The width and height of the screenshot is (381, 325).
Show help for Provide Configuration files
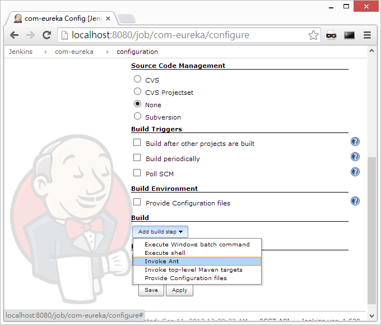(x=355, y=201)
